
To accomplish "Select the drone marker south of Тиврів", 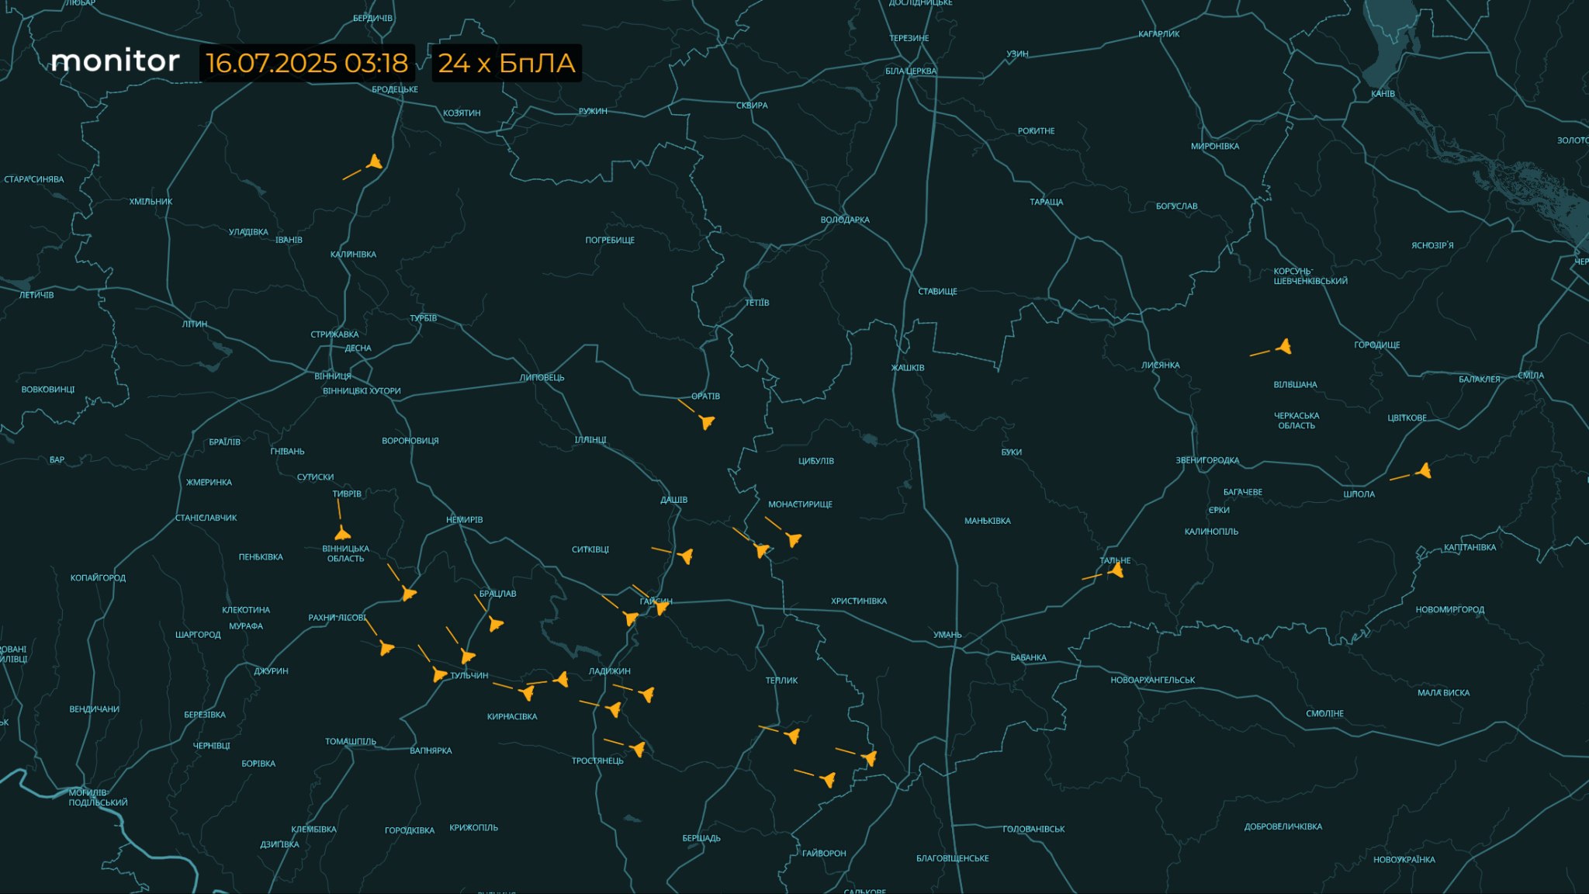I will (342, 533).
